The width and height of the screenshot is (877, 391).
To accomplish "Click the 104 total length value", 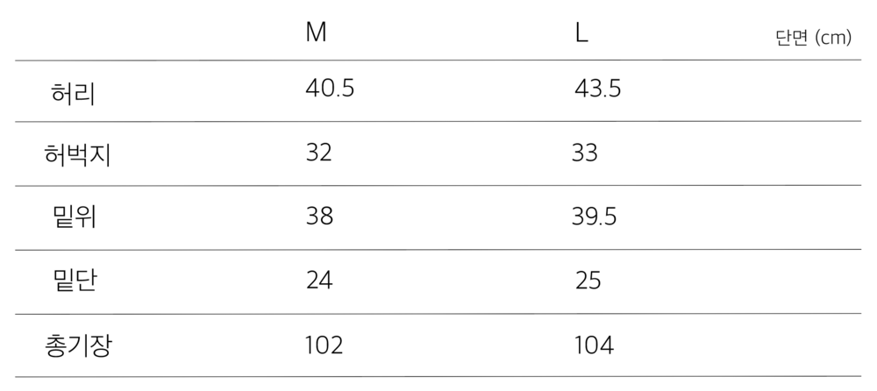I will click(x=594, y=345).
